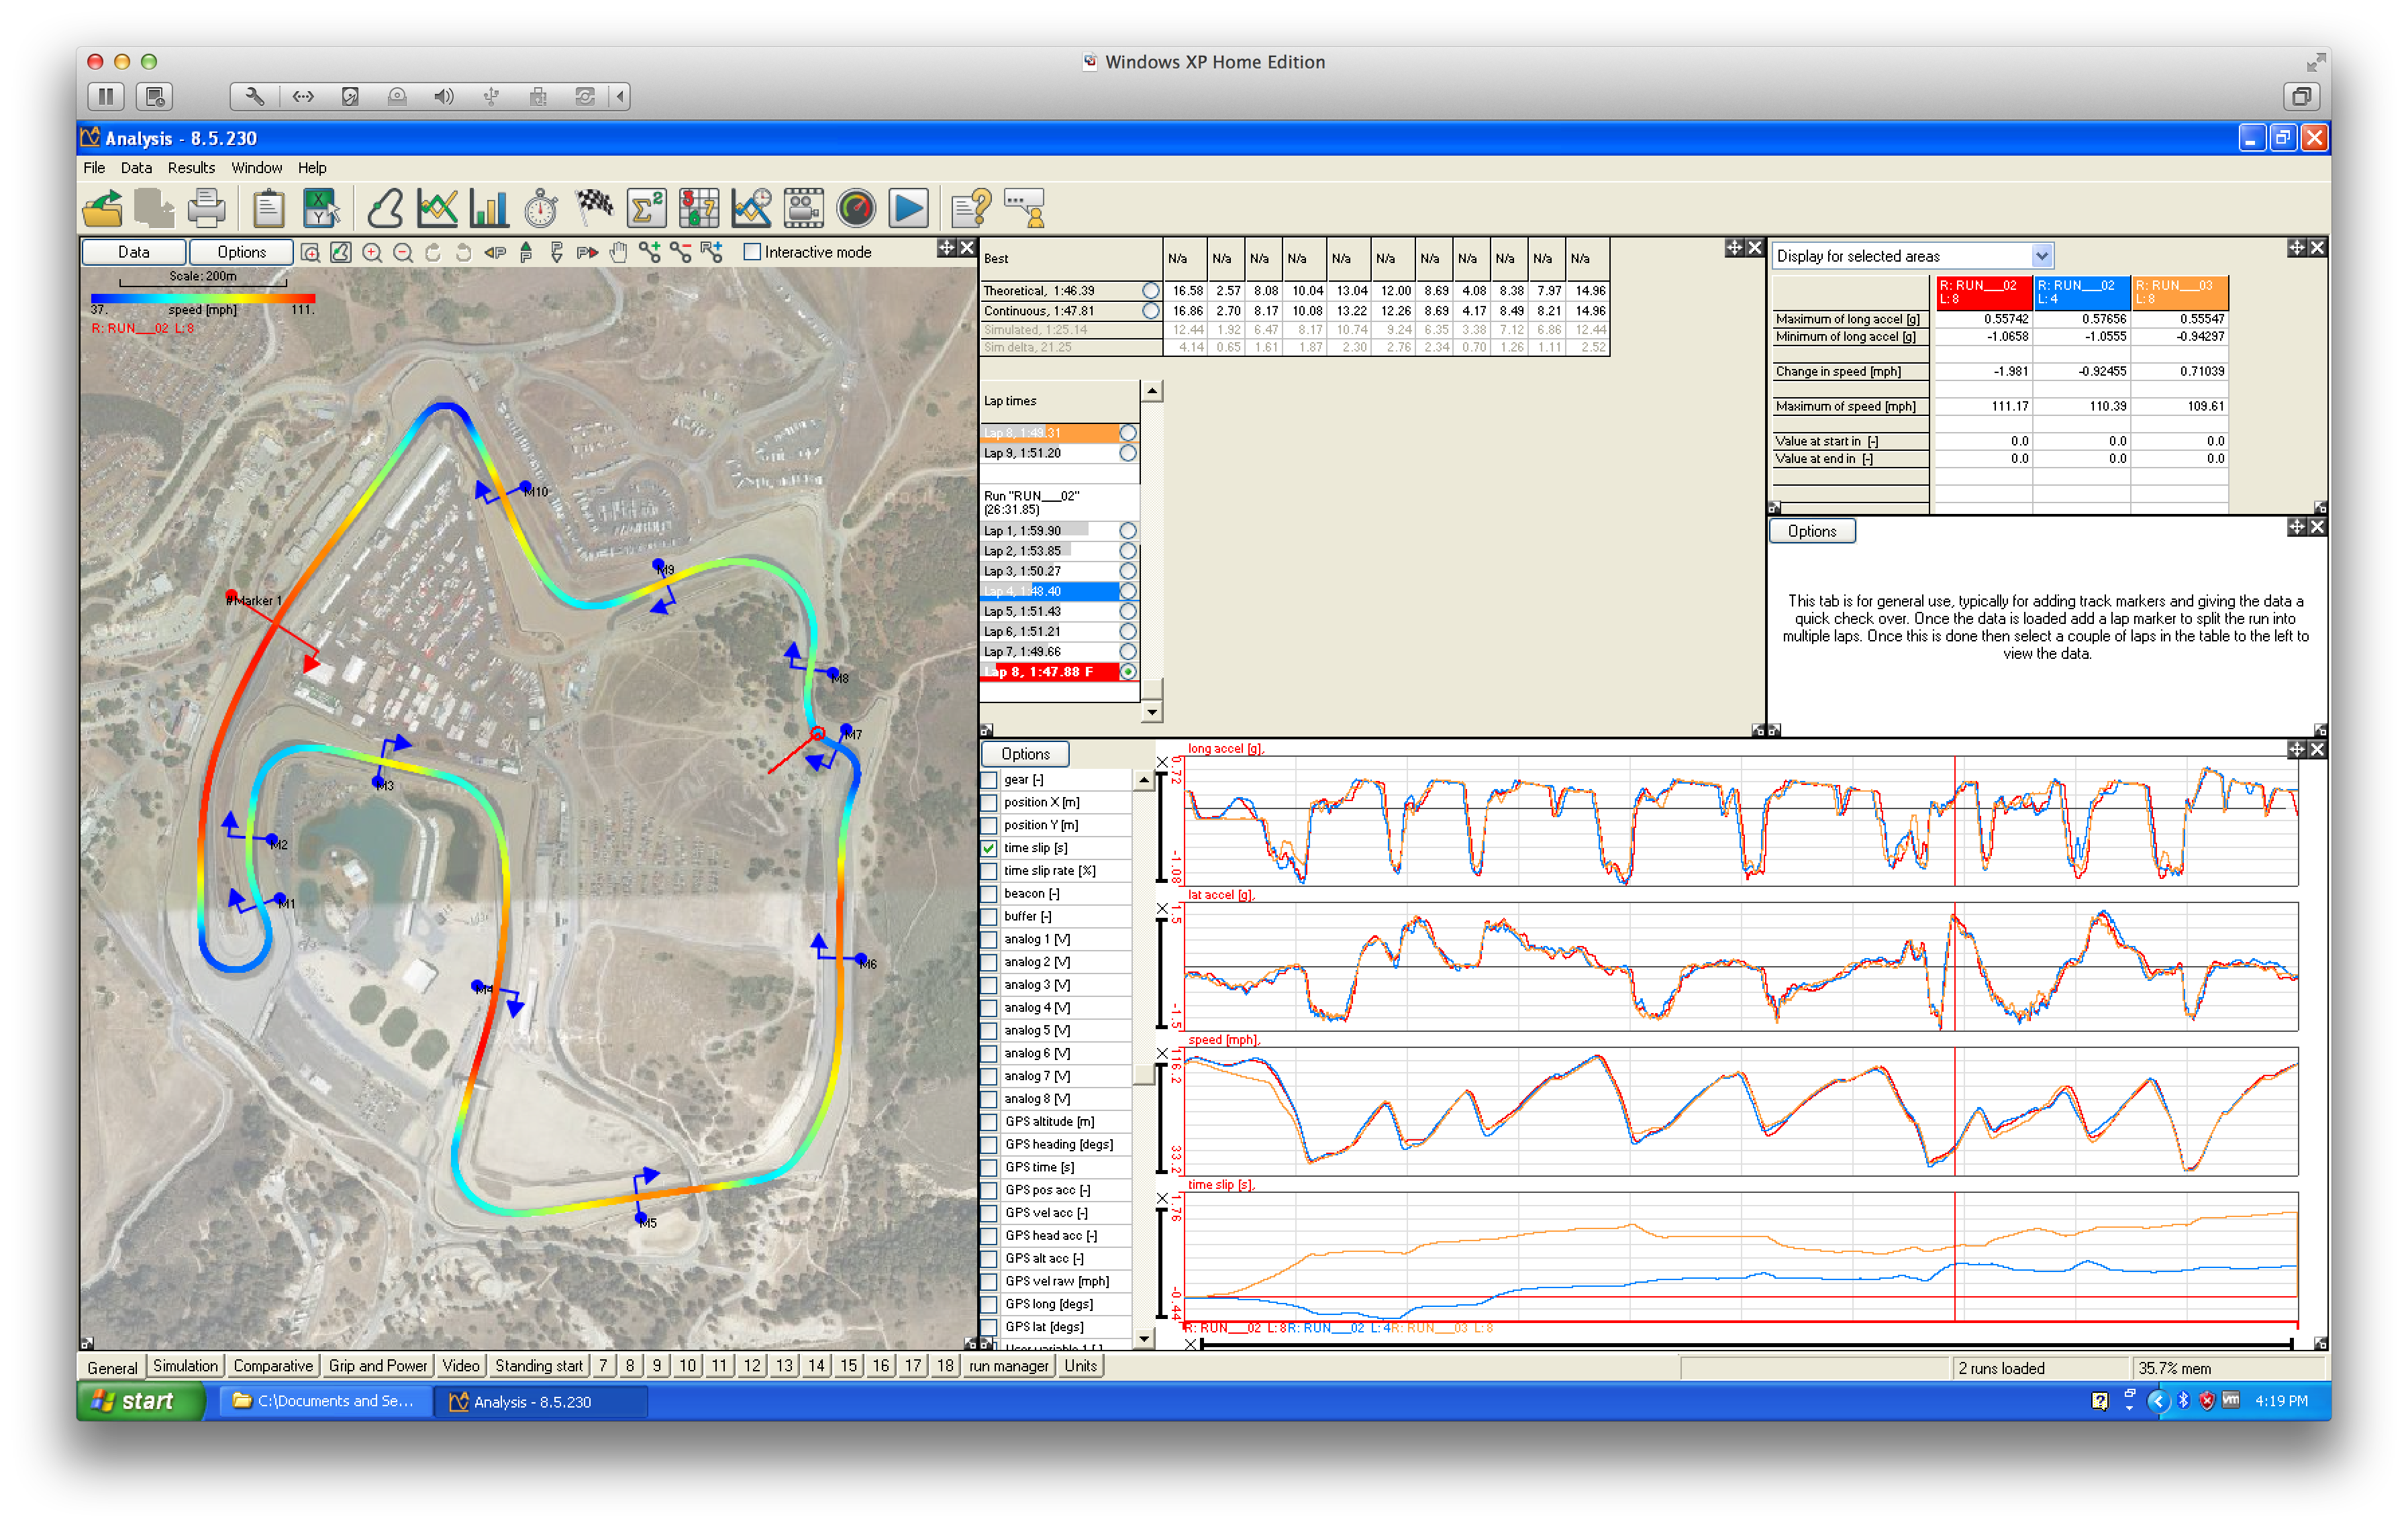2408x1527 pixels.
Task: Check the GPS altitude [m] checkbox
Action: (989, 1122)
